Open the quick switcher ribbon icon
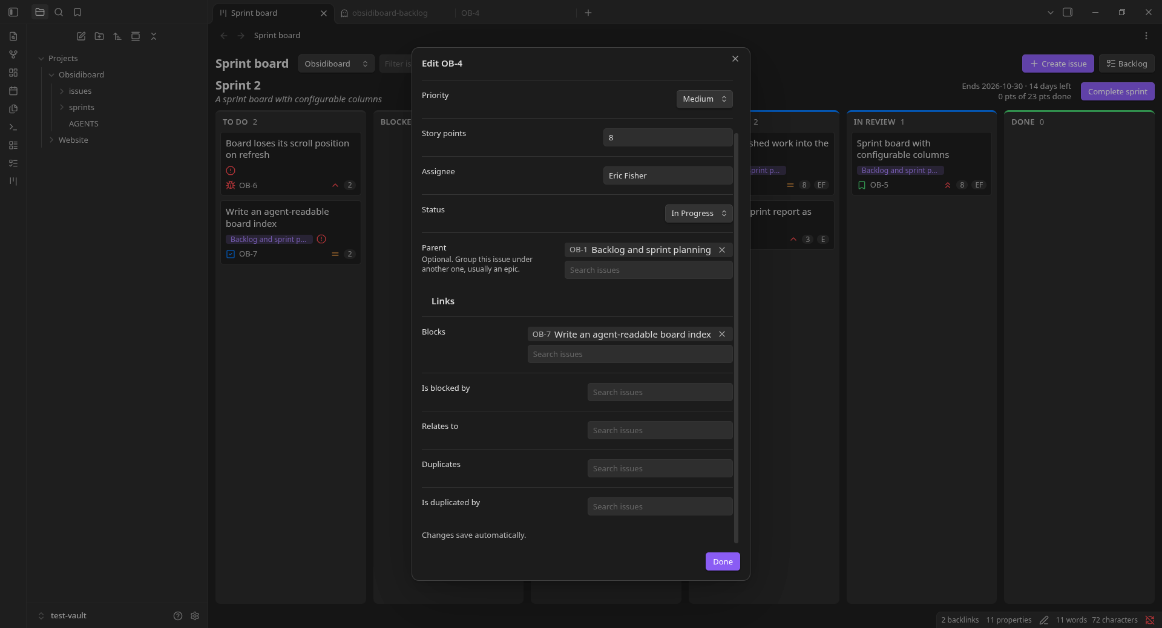The height and width of the screenshot is (628, 1162). pyautogui.click(x=13, y=36)
